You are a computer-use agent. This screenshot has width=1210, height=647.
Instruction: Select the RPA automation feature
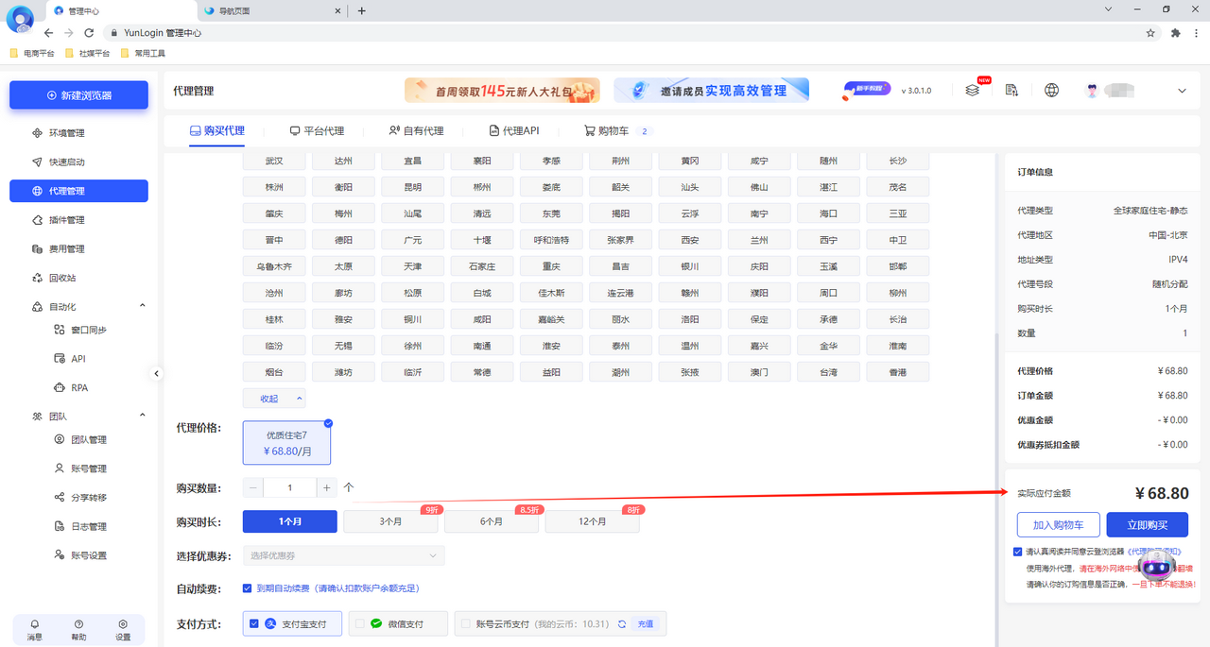(78, 387)
